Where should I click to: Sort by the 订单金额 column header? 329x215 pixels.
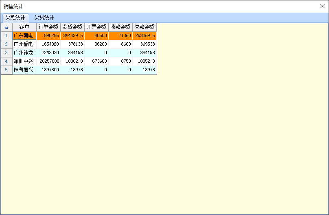pyautogui.click(x=48, y=27)
